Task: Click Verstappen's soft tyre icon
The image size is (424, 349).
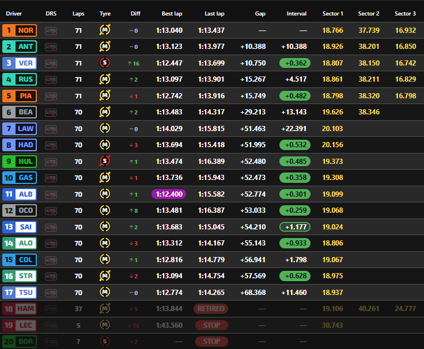Action: tap(105, 63)
